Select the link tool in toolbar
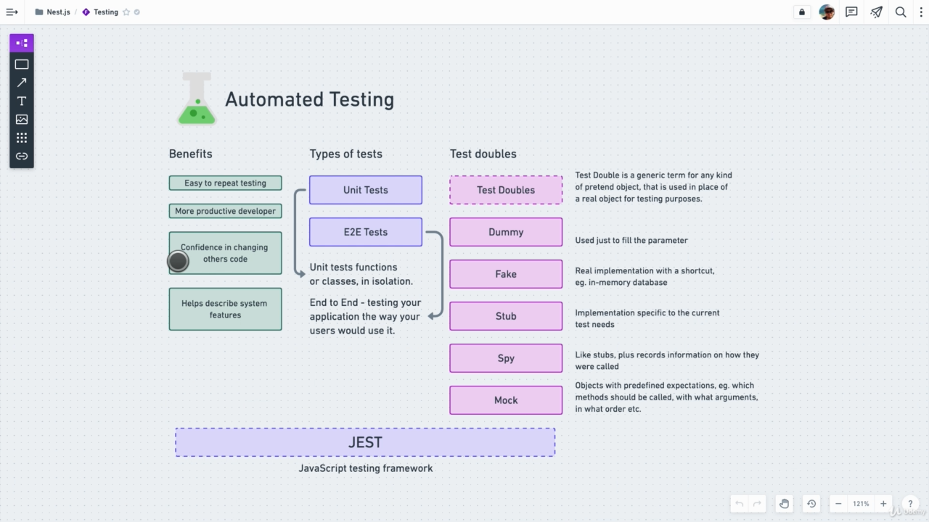 click(22, 156)
